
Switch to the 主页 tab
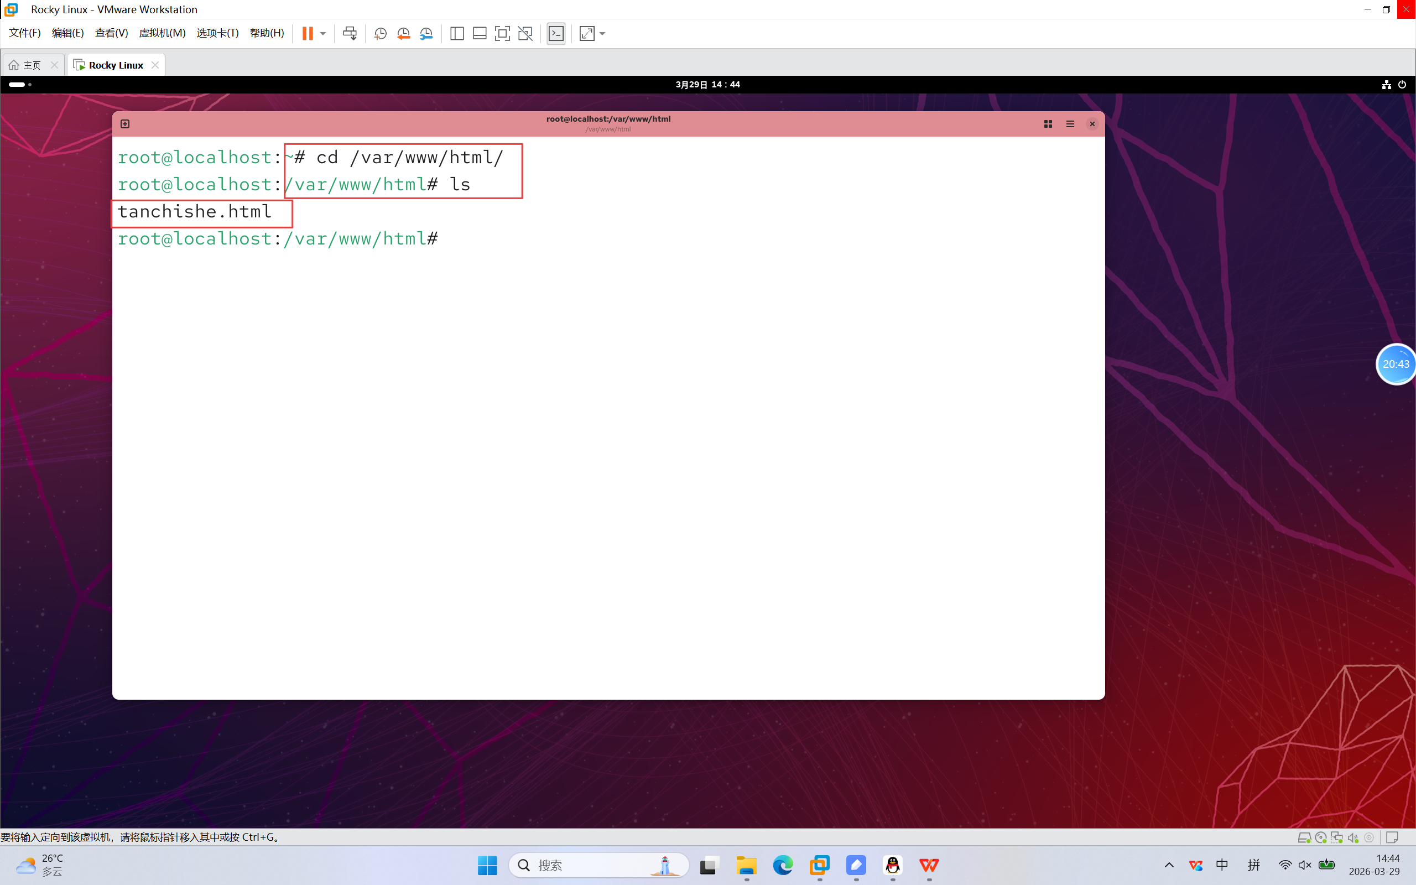pos(32,65)
